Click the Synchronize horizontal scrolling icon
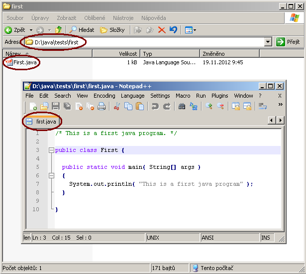This screenshot has width=306, height=274. pos(247,106)
